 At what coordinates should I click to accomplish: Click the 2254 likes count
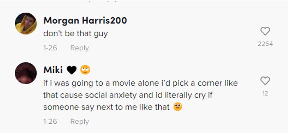[x=265, y=44]
